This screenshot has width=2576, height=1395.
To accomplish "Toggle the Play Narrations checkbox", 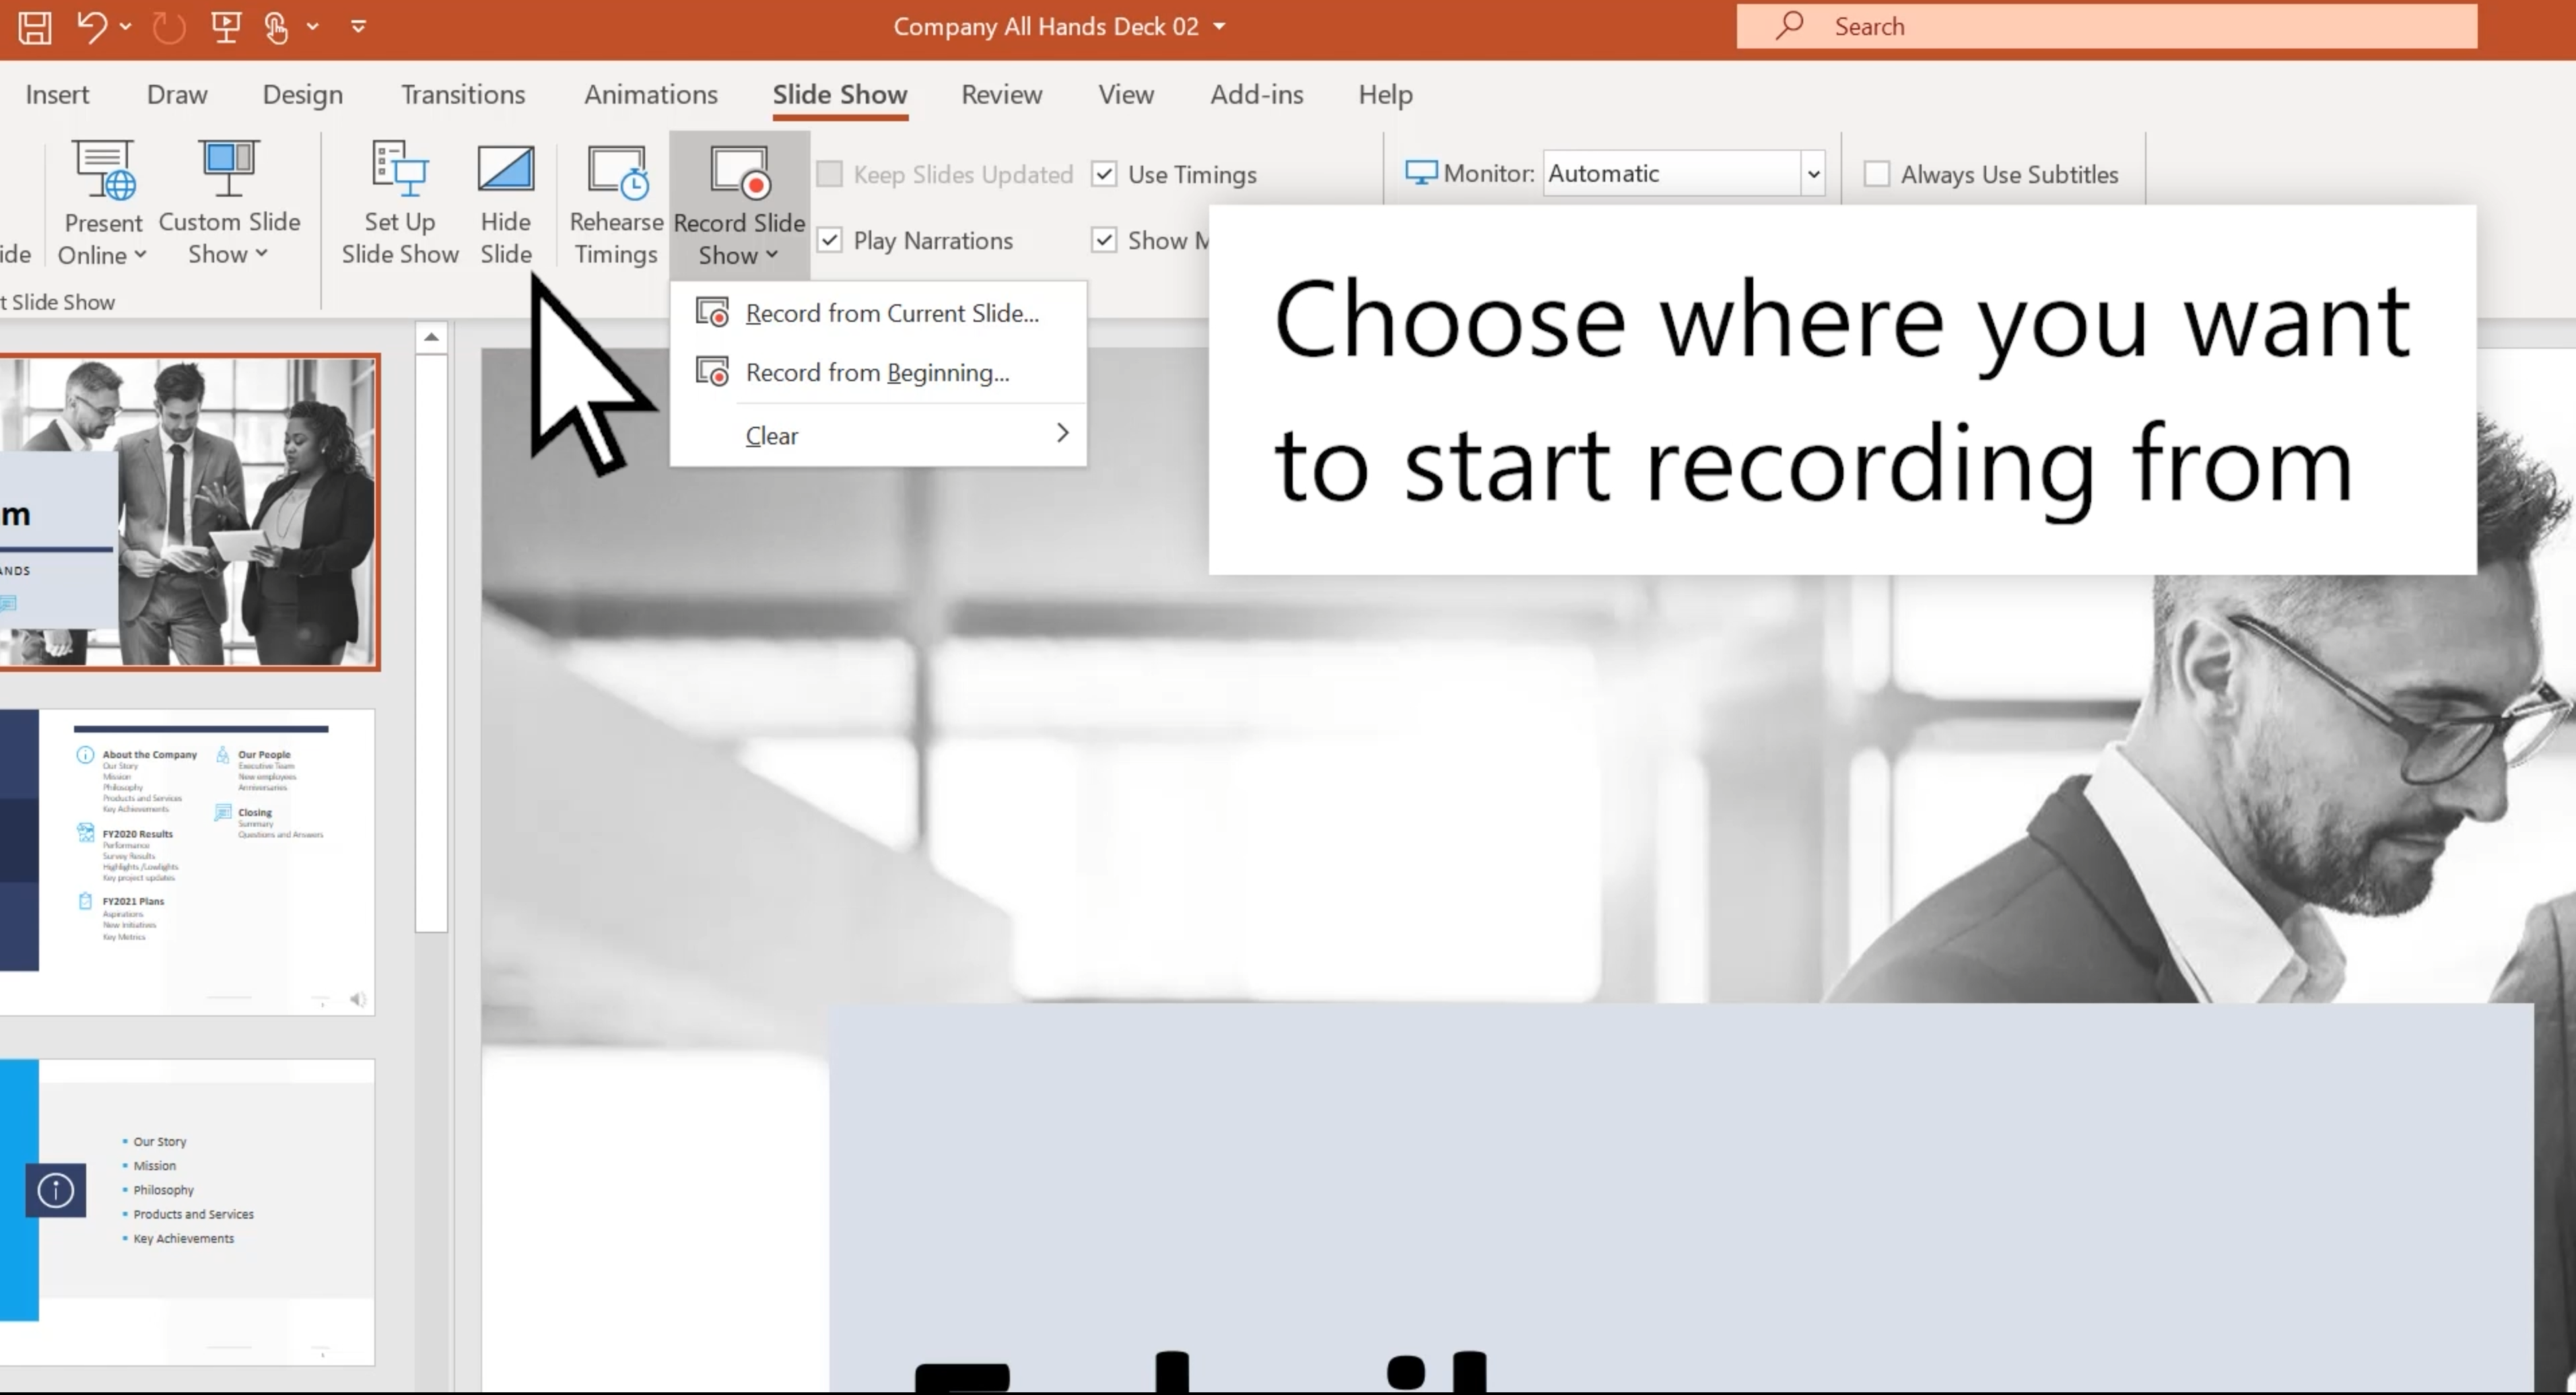I will coord(830,240).
